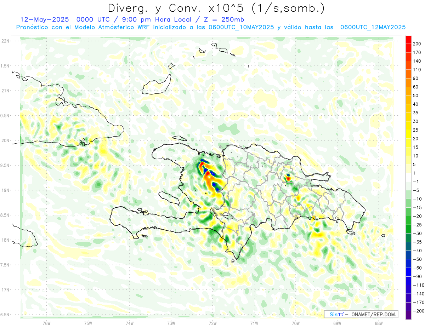This screenshot has width=425, height=328.
Task: Click the '-90' value on the color scale
Action: (417, 276)
